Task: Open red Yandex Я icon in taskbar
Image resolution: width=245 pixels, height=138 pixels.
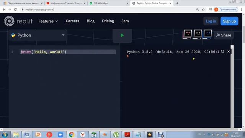Action: [x=49, y=135]
